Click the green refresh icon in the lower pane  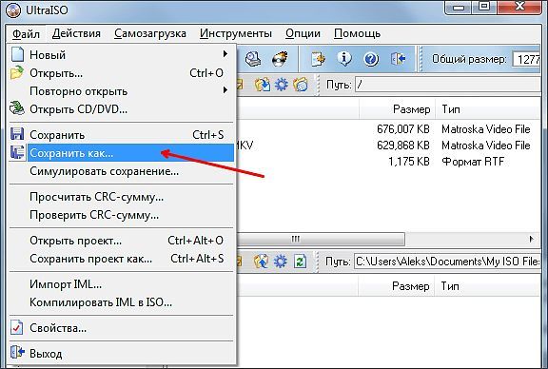[x=300, y=262]
